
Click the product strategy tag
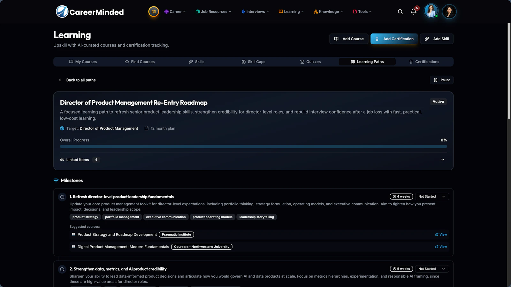[85, 217]
